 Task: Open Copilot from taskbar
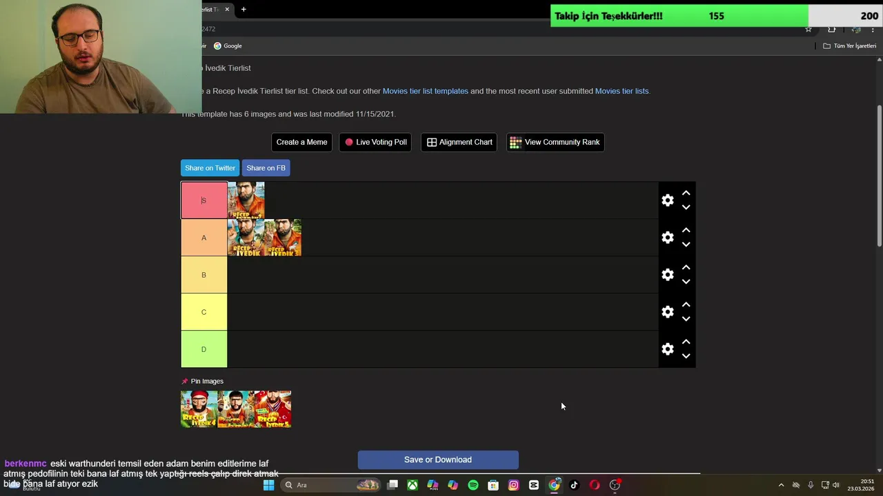pyautogui.click(x=453, y=485)
